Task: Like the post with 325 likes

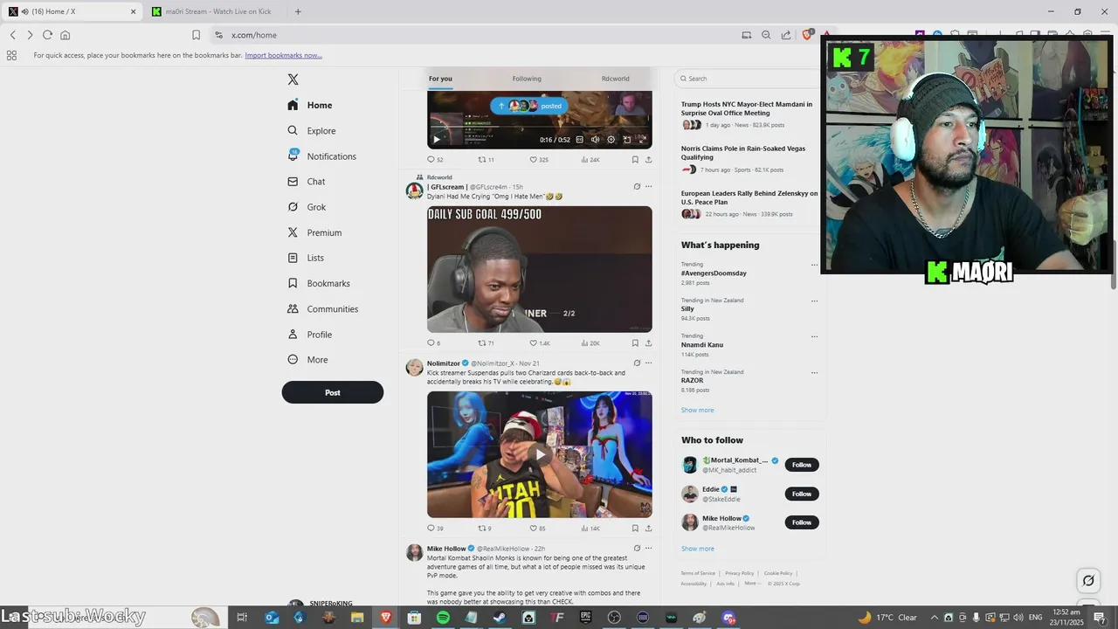Action: click(x=538, y=160)
